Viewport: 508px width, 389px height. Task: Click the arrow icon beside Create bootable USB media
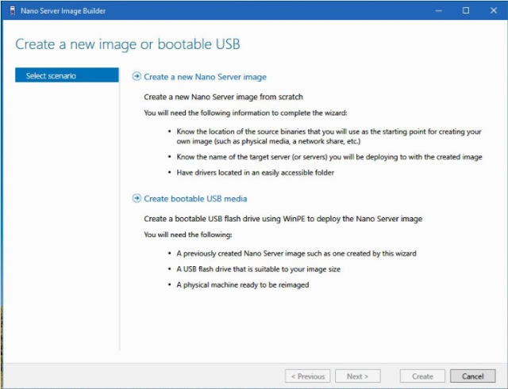[137, 199]
